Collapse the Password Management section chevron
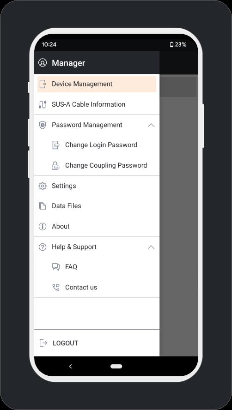 coord(151,125)
